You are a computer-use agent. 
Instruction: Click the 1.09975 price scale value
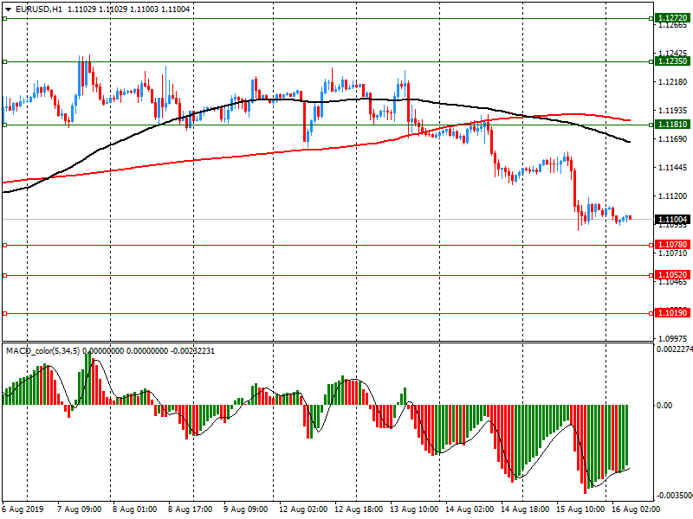[673, 339]
